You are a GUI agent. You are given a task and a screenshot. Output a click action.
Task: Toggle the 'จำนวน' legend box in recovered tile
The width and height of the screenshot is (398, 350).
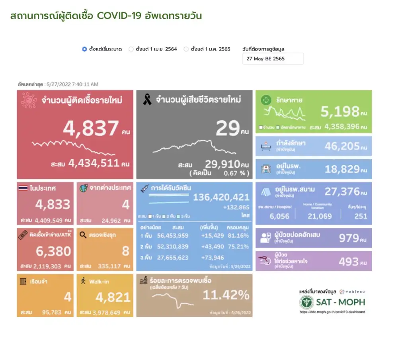(261, 127)
